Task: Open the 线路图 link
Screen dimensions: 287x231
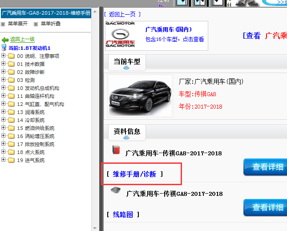Action: [123, 215]
